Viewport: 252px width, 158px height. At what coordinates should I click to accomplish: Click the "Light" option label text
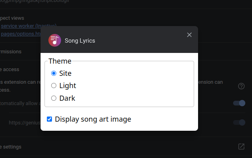click(68, 86)
